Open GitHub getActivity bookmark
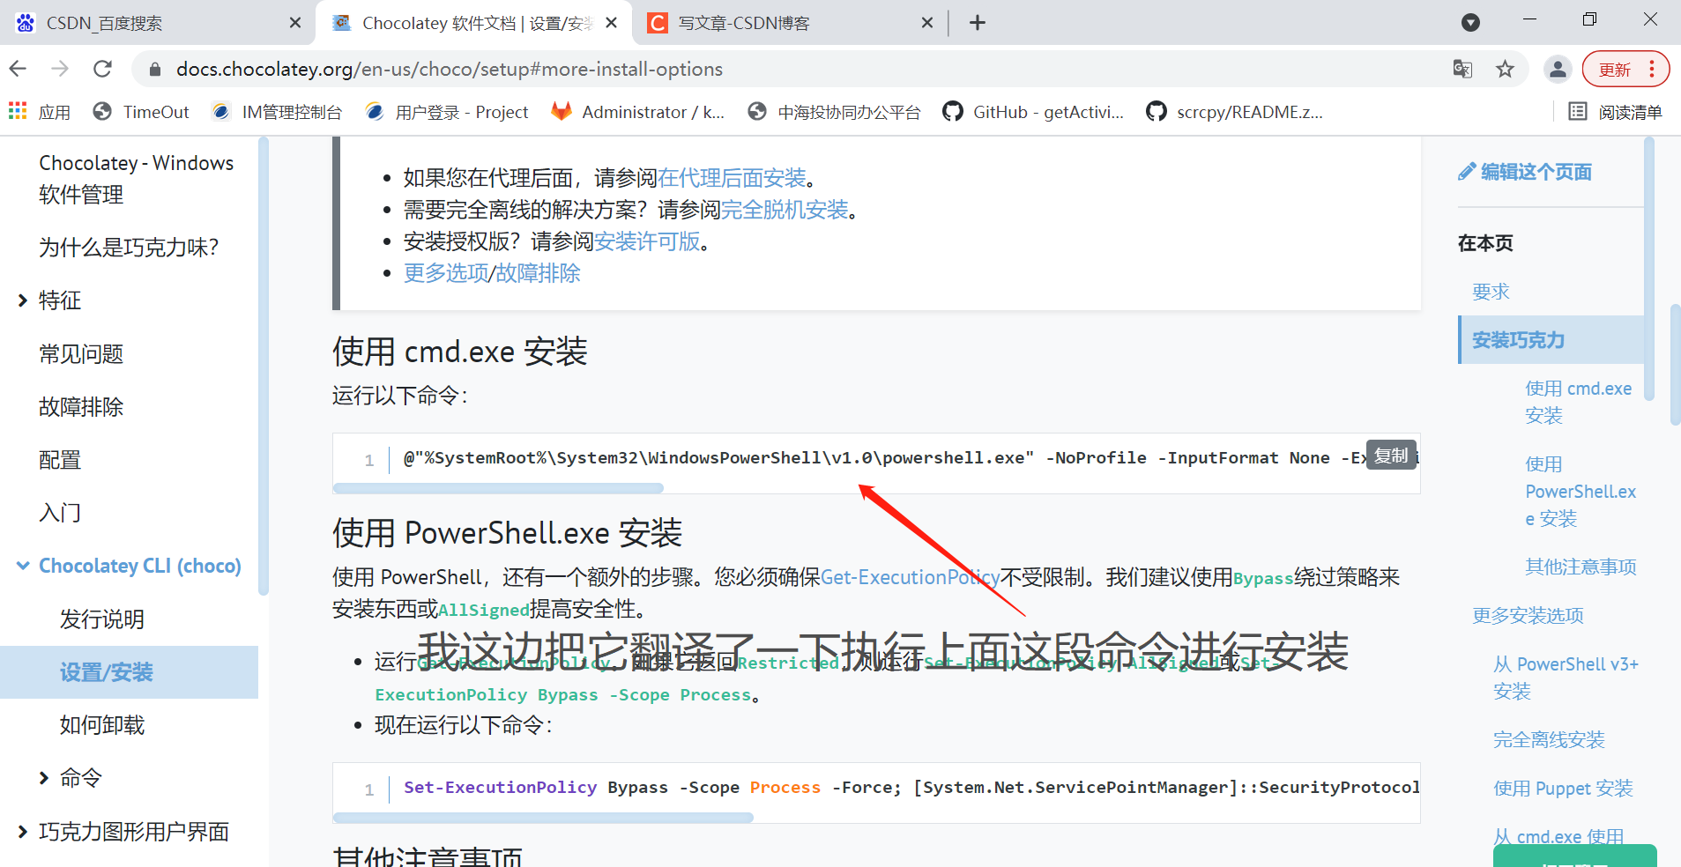 point(1033,112)
